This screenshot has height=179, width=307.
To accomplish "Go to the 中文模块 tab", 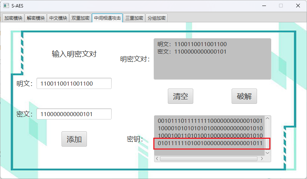I will (x=58, y=18).
